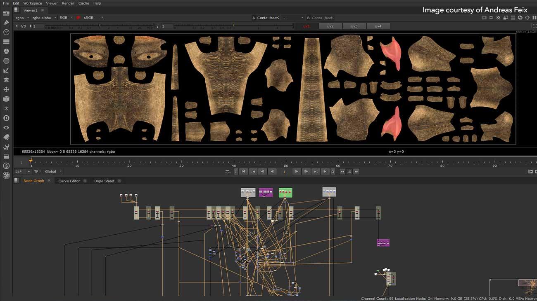Open the Particles nodes toolbar icon

point(6,108)
